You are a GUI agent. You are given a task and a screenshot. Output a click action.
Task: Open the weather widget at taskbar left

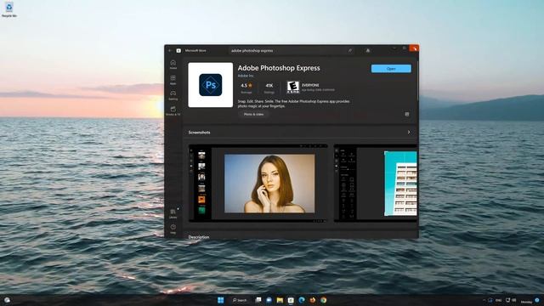coord(7,300)
